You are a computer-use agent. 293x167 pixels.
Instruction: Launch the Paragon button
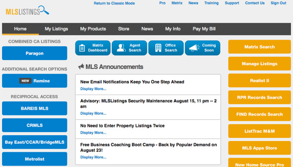click(x=35, y=53)
